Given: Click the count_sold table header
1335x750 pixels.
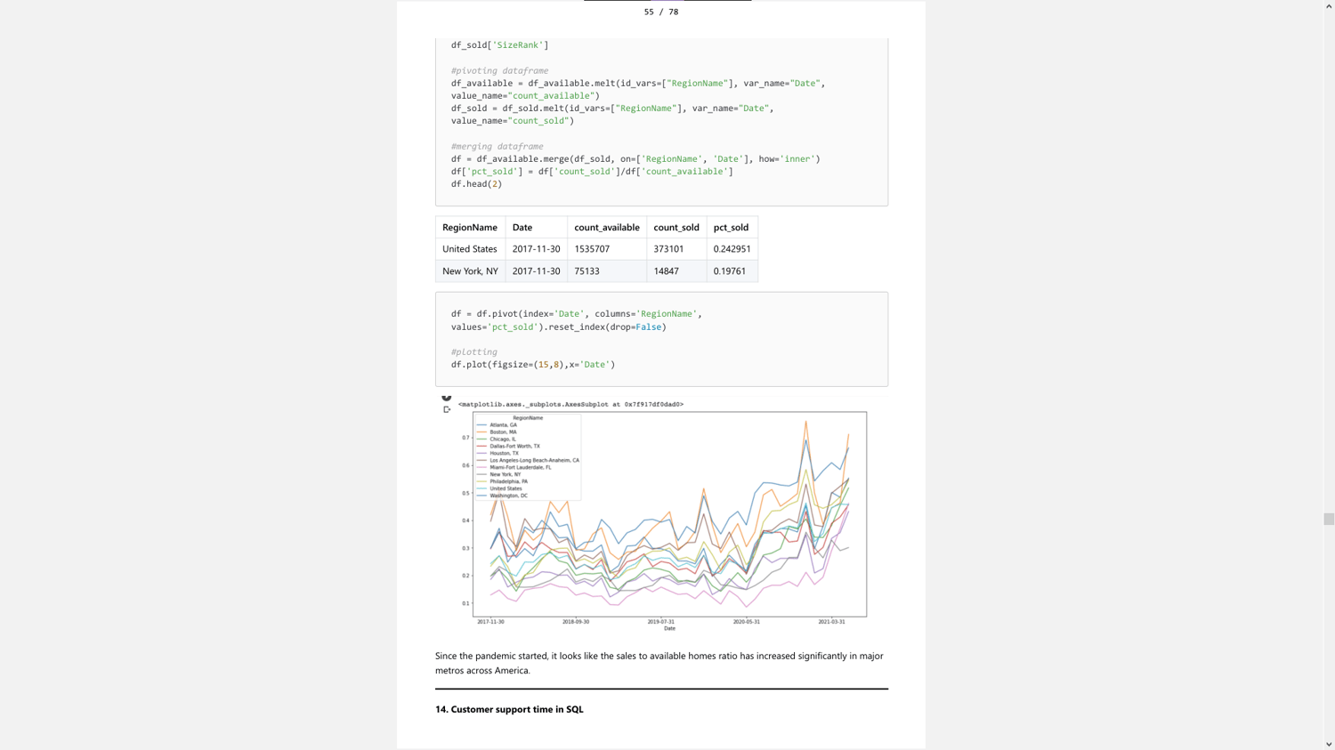Looking at the screenshot, I should coord(676,227).
